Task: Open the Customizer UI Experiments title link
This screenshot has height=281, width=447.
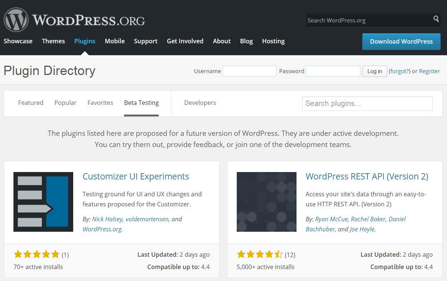Action: 136,177
